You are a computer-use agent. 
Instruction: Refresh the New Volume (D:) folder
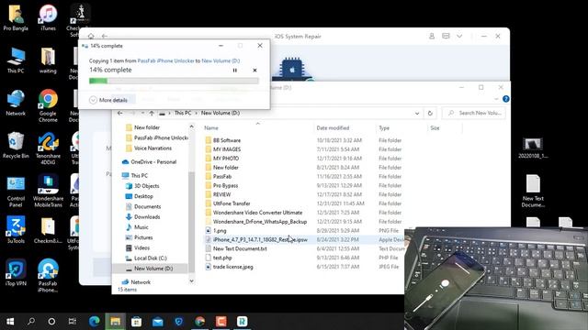point(430,113)
